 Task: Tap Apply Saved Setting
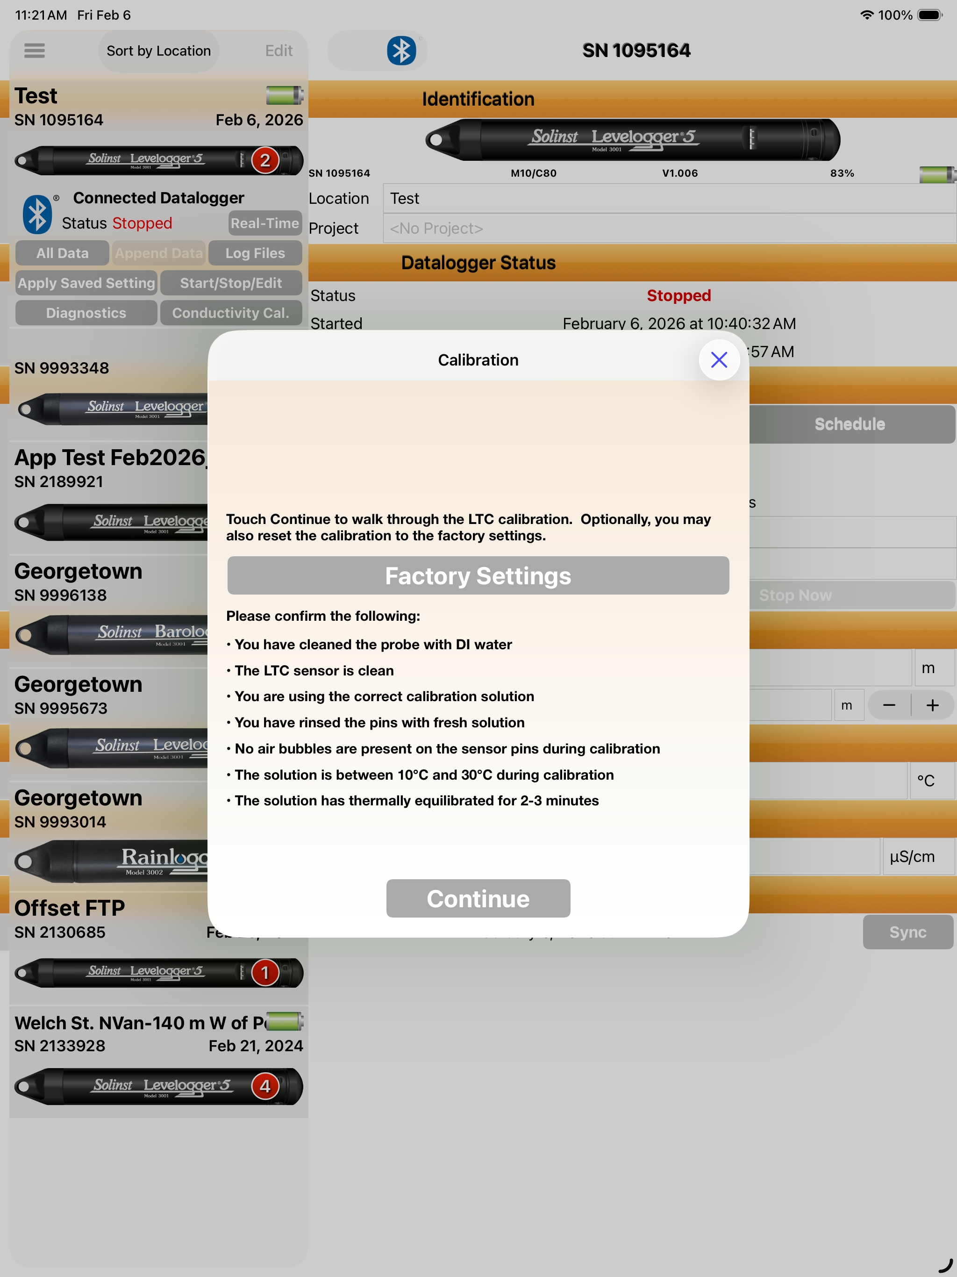86,283
